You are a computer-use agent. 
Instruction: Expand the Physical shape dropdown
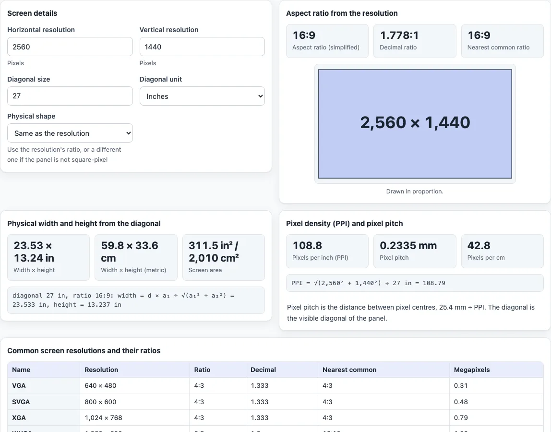[70, 133]
